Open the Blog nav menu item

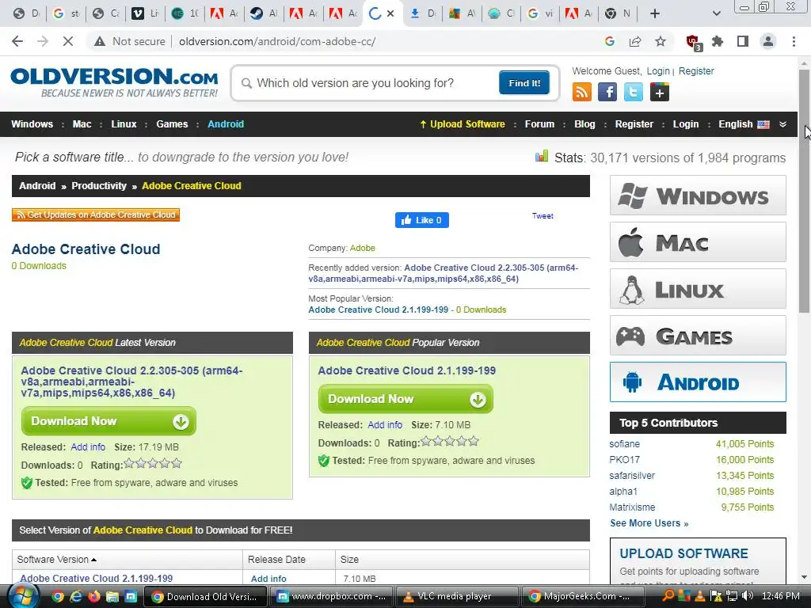click(584, 124)
